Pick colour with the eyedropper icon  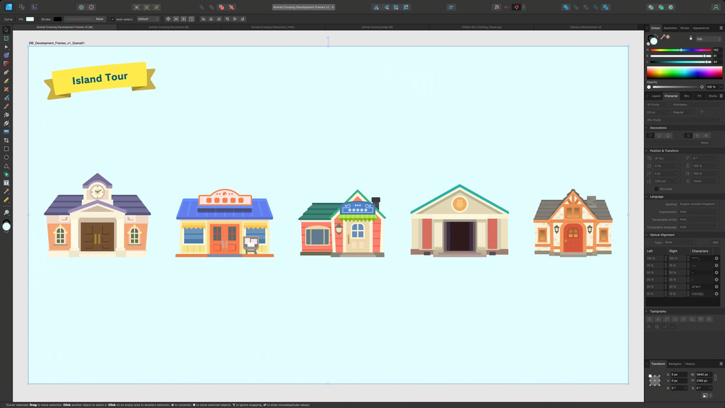click(662, 37)
